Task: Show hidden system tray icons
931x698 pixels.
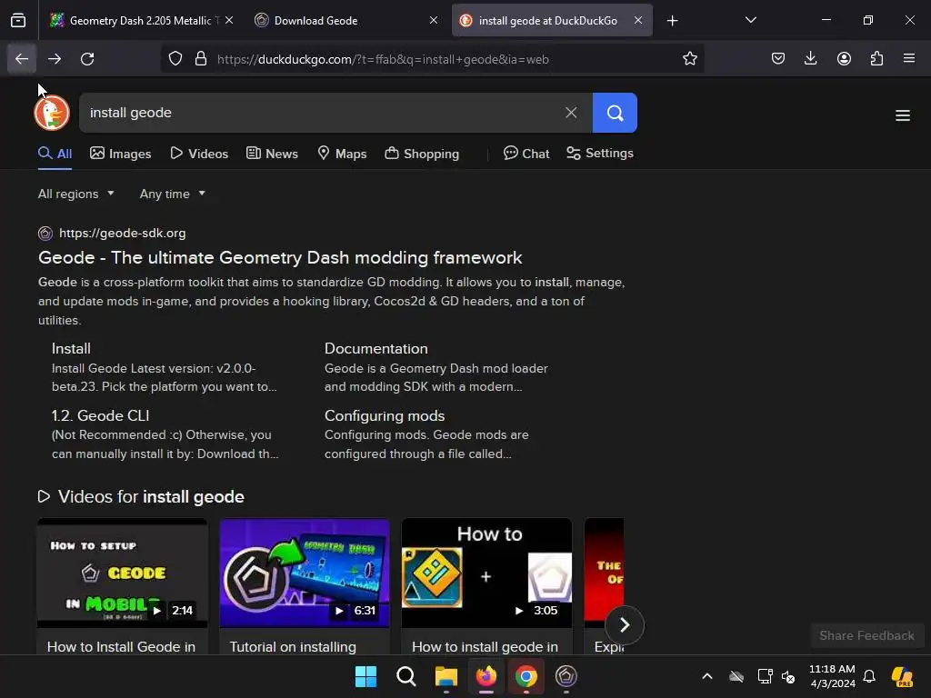Action: point(706,676)
